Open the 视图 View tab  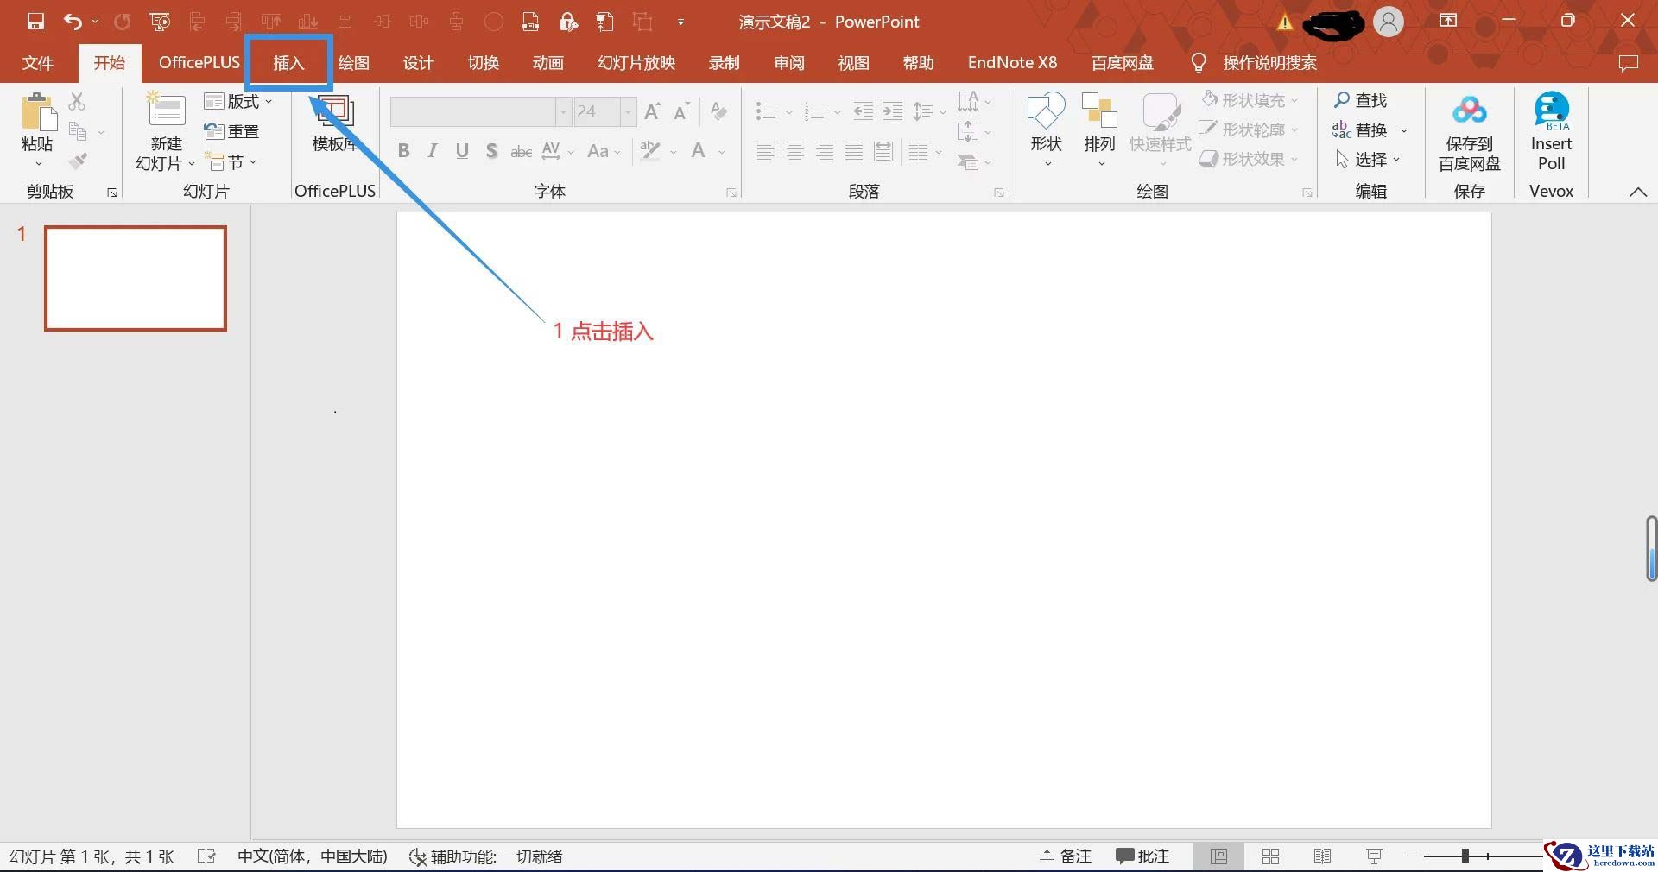point(853,63)
